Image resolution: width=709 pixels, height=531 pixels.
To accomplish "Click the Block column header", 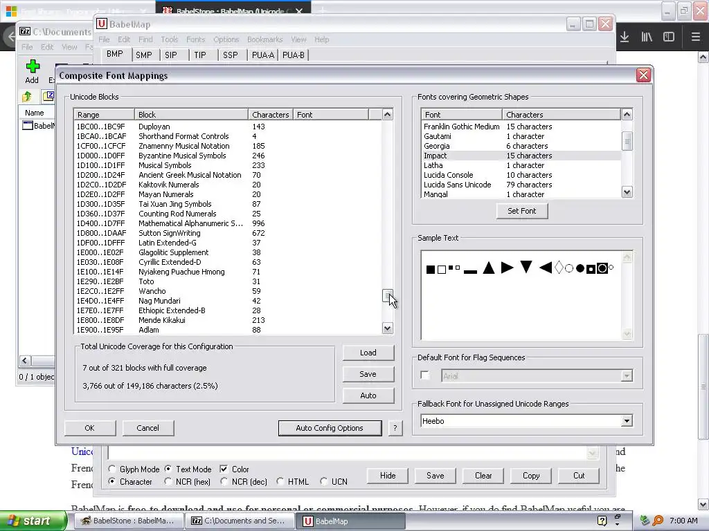I will 191,115.
